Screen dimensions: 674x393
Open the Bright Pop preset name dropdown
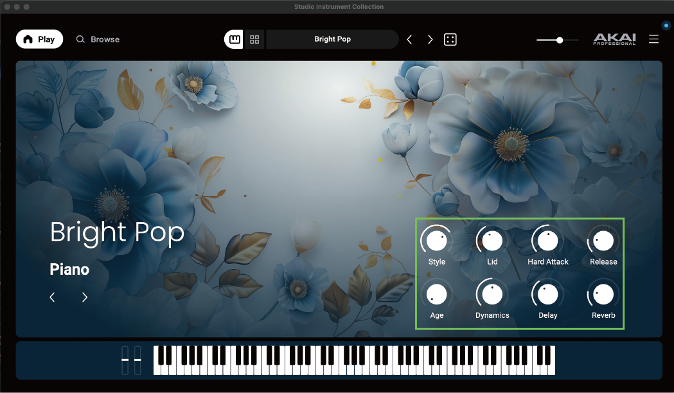pyautogui.click(x=332, y=39)
